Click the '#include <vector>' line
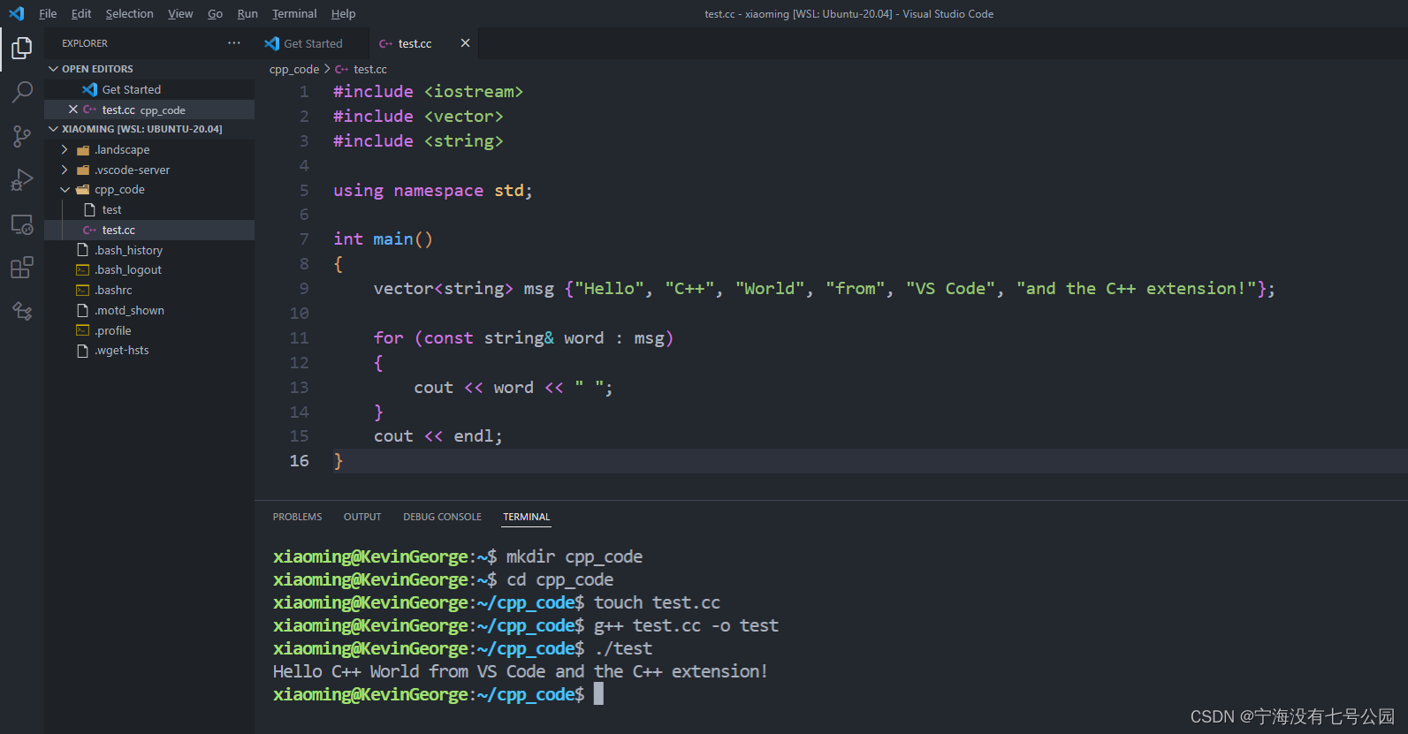Screen dimensions: 1408x734 pyautogui.click(x=418, y=117)
